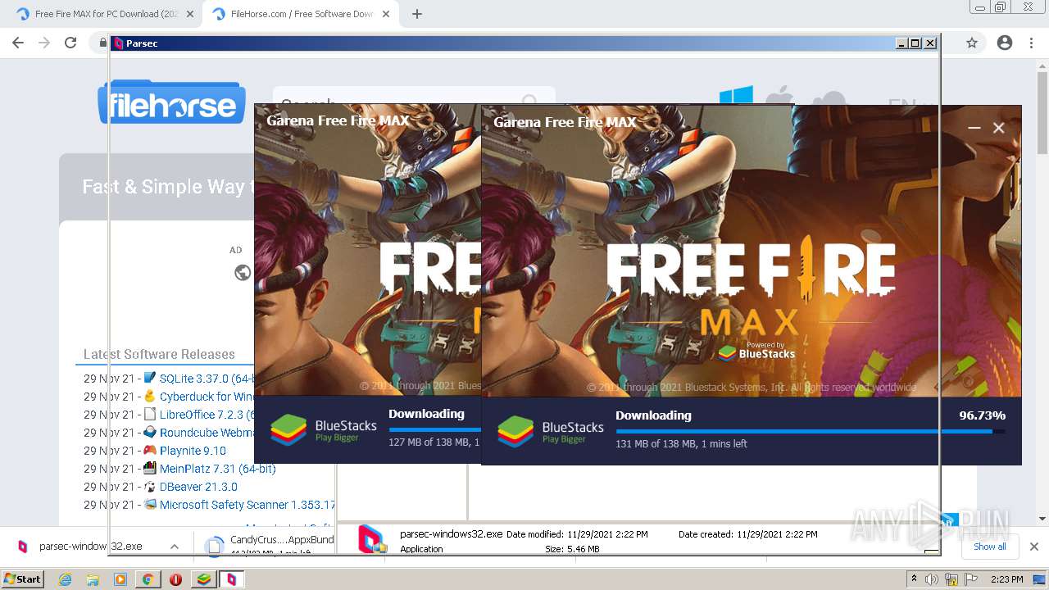
Task: Click the Parsec window title bar icon
Action: pos(118,43)
